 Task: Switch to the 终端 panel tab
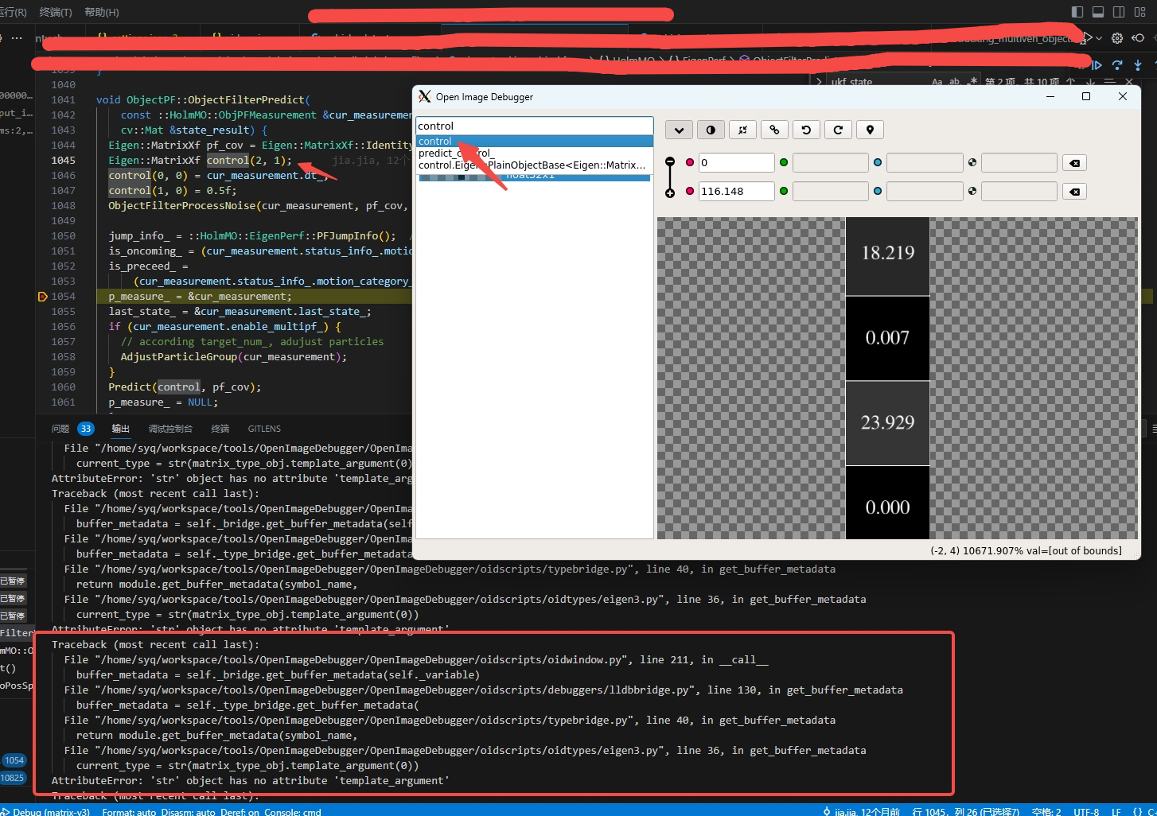[x=220, y=429]
